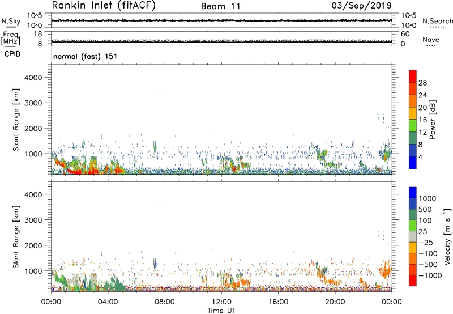The width and height of the screenshot is (453, 314).
Task: Select the '04:00' time tick label
Action: point(108,302)
